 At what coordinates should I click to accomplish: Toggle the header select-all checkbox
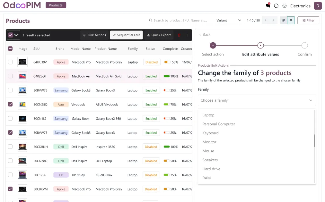[x=10, y=49]
